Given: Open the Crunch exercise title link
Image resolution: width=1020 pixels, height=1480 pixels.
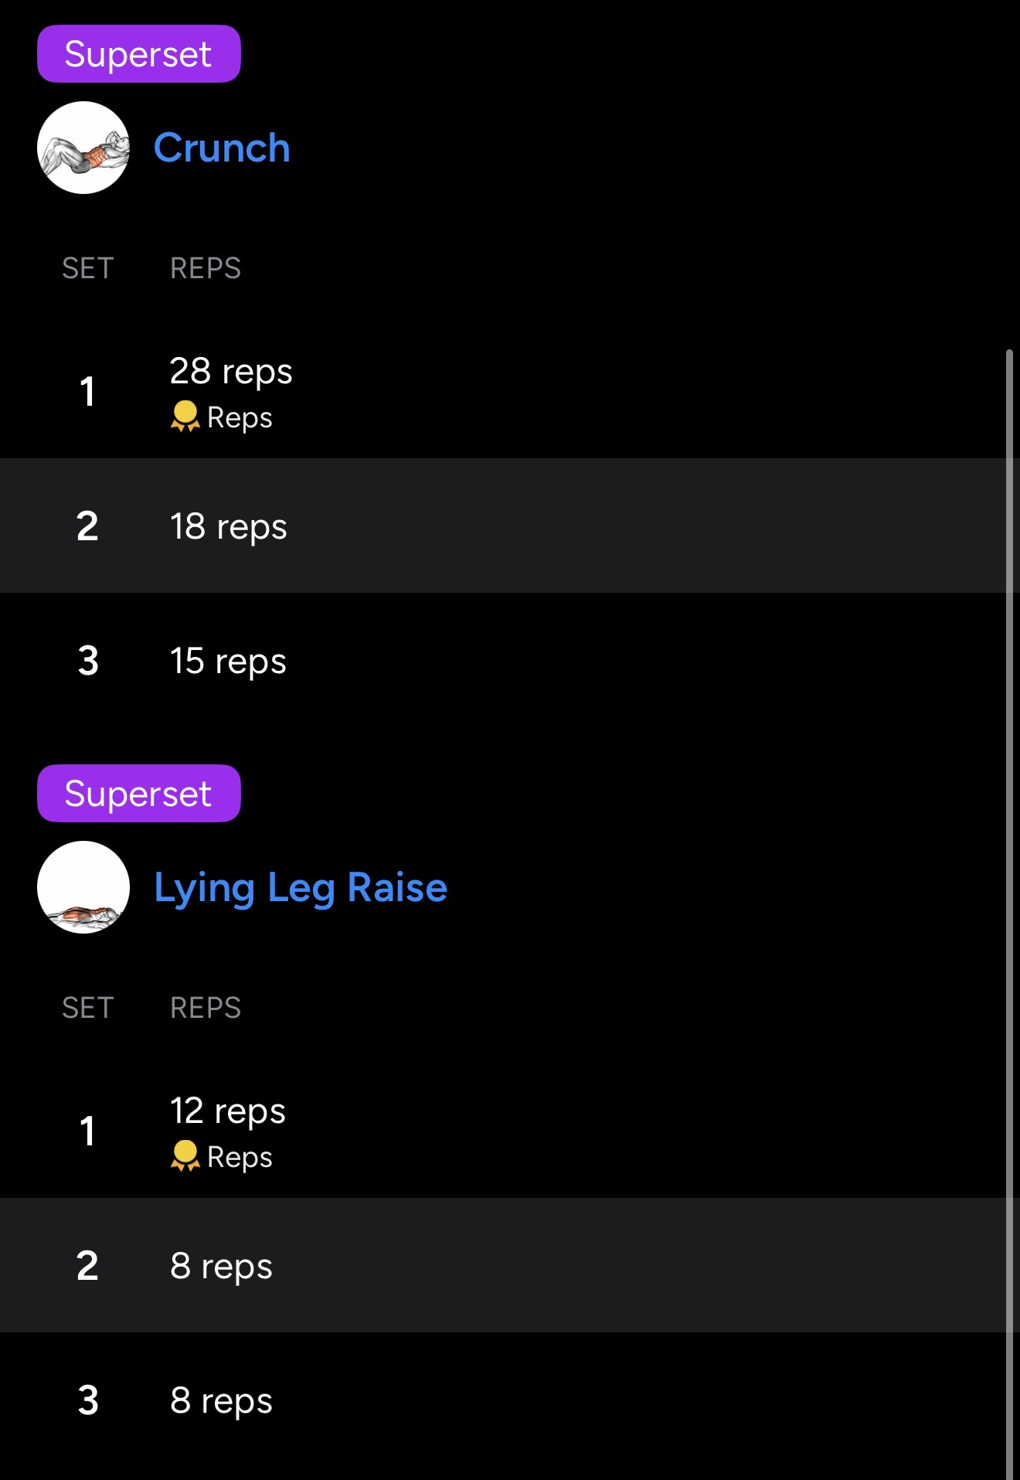Looking at the screenshot, I should pos(222,148).
